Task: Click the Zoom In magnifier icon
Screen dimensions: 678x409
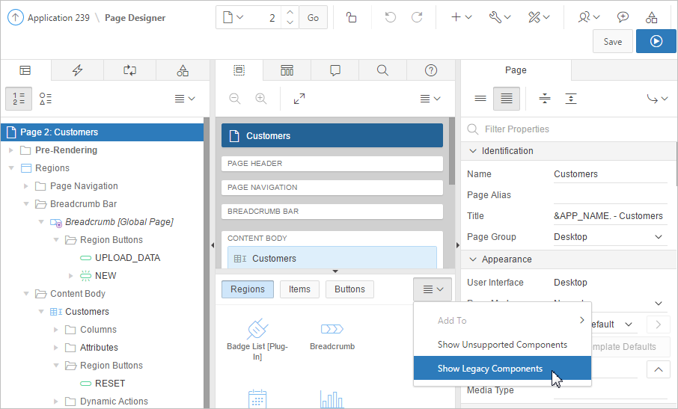Action: (x=260, y=99)
